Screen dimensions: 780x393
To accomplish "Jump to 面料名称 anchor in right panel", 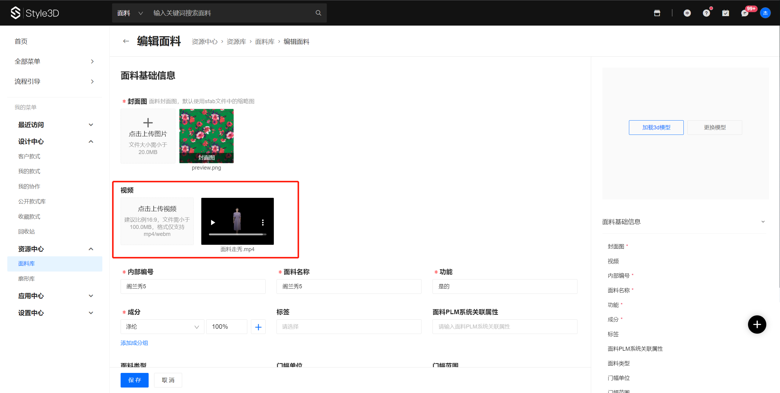I will (619, 290).
